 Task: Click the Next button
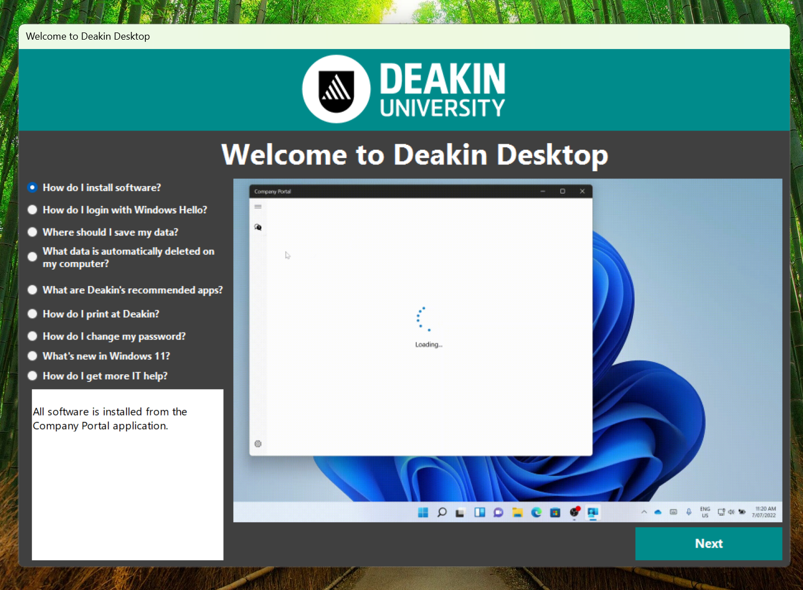(708, 544)
